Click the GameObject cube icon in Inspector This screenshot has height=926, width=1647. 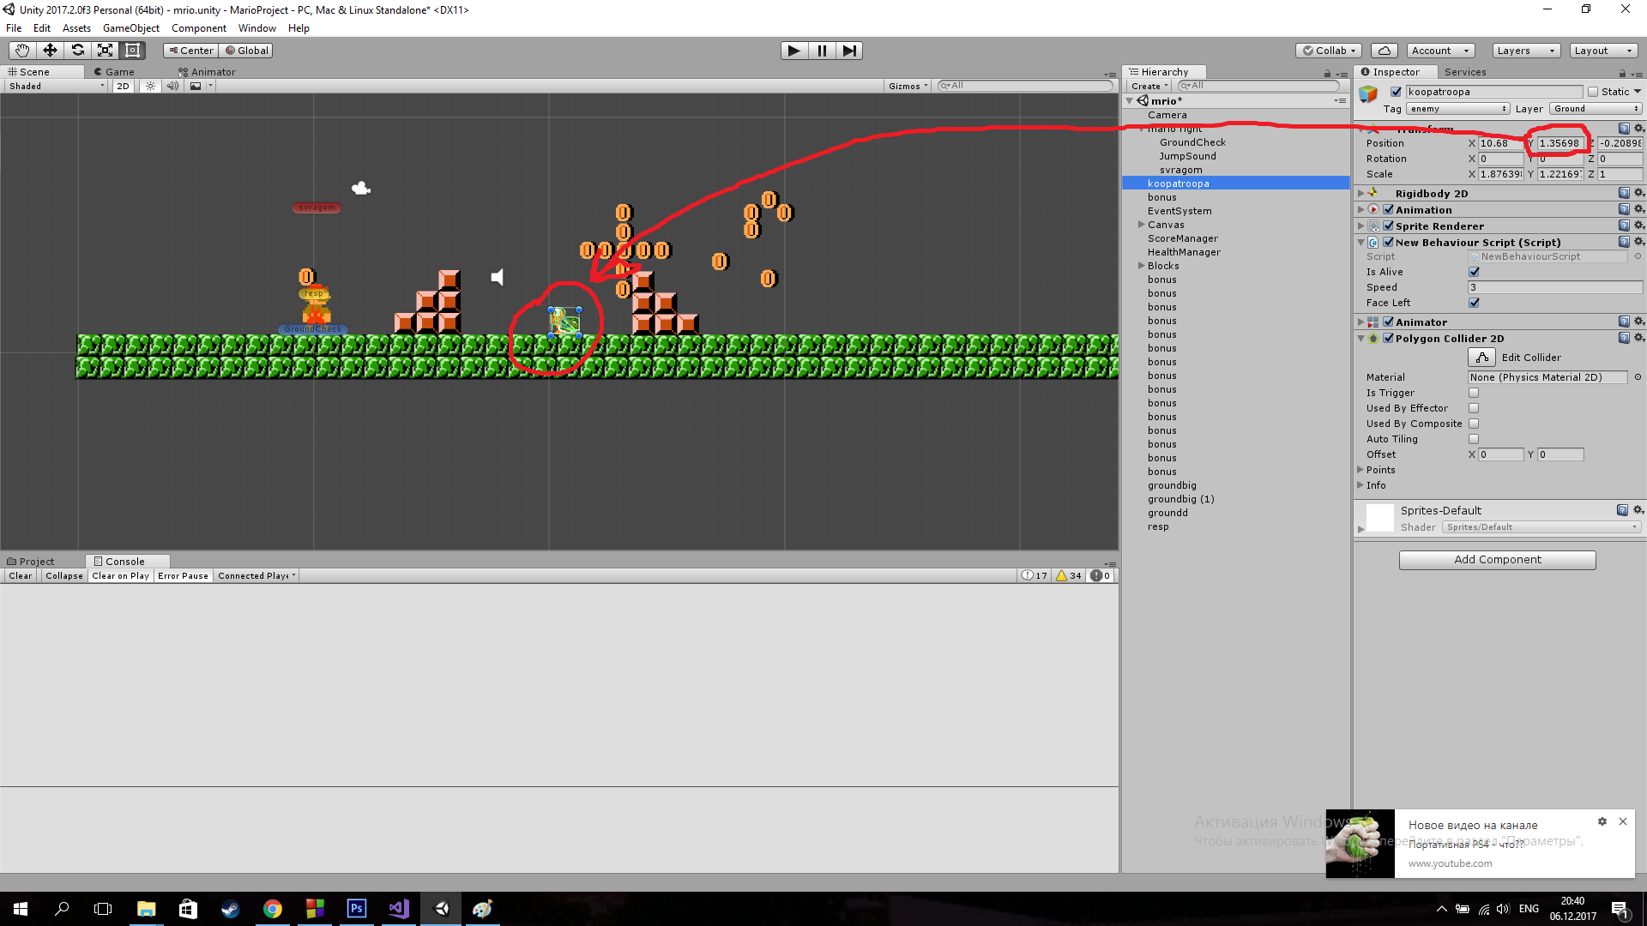tap(1368, 93)
